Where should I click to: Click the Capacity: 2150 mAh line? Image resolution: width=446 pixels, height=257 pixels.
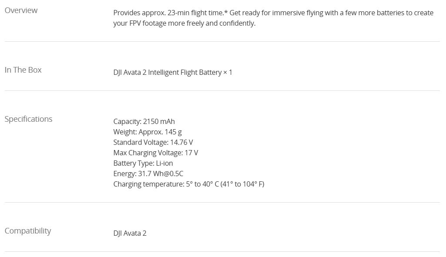click(x=144, y=121)
